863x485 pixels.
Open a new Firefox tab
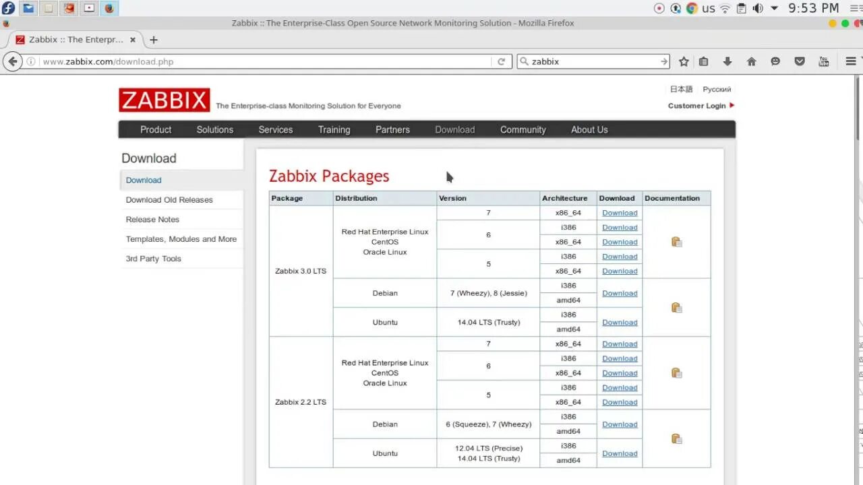[154, 40]
